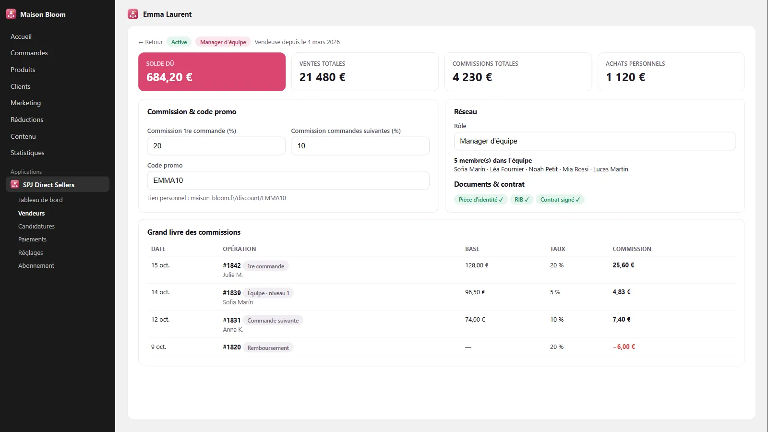
Task: Click the Active status badge
Action: point(179,42)
